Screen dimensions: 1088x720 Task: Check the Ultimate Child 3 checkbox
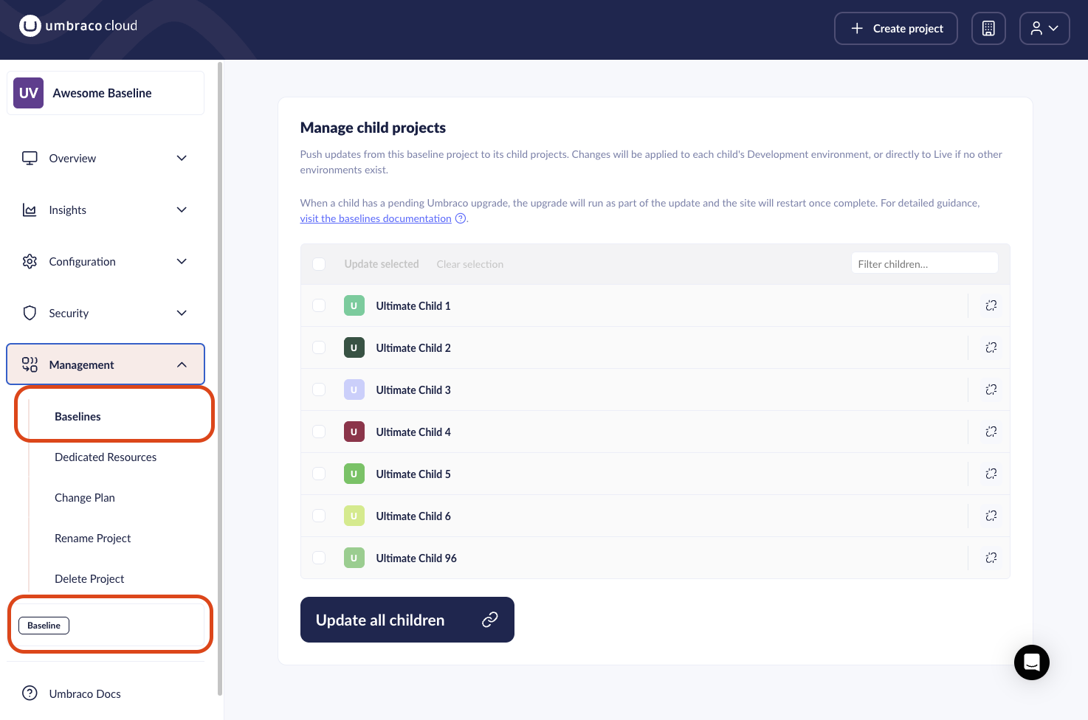(x=319, y=390)
